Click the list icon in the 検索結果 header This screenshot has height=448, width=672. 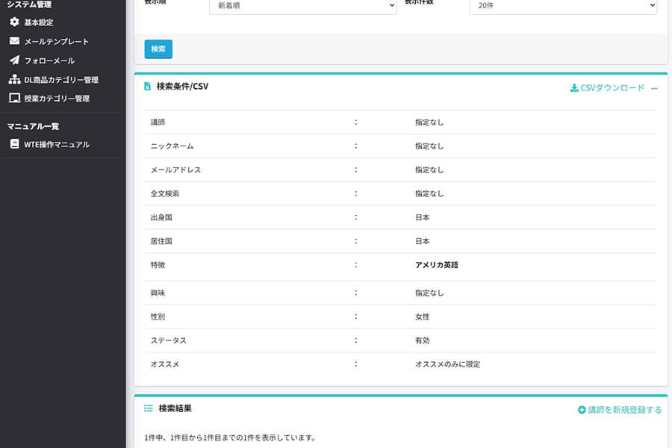(x=147, y=408)
